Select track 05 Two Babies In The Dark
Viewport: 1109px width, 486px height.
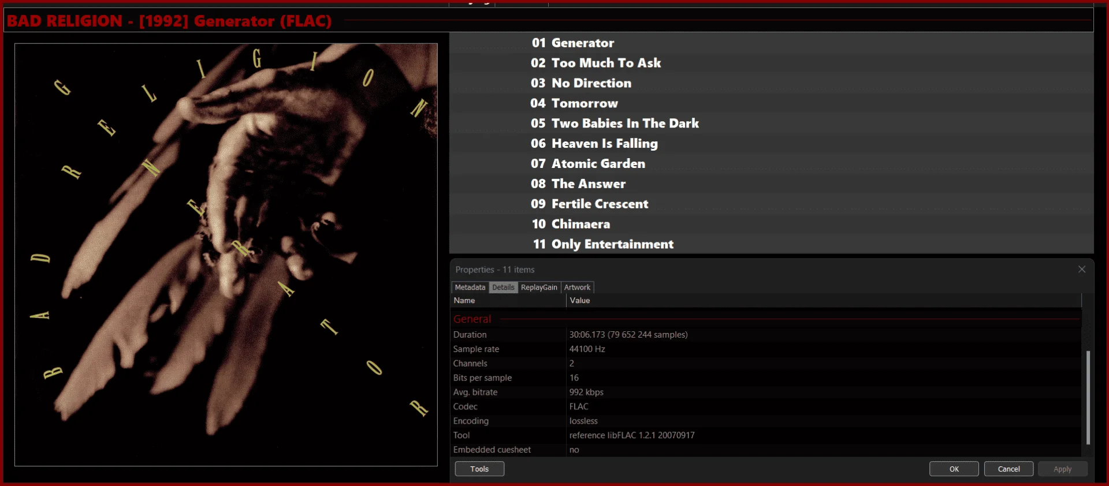(772, 124)
